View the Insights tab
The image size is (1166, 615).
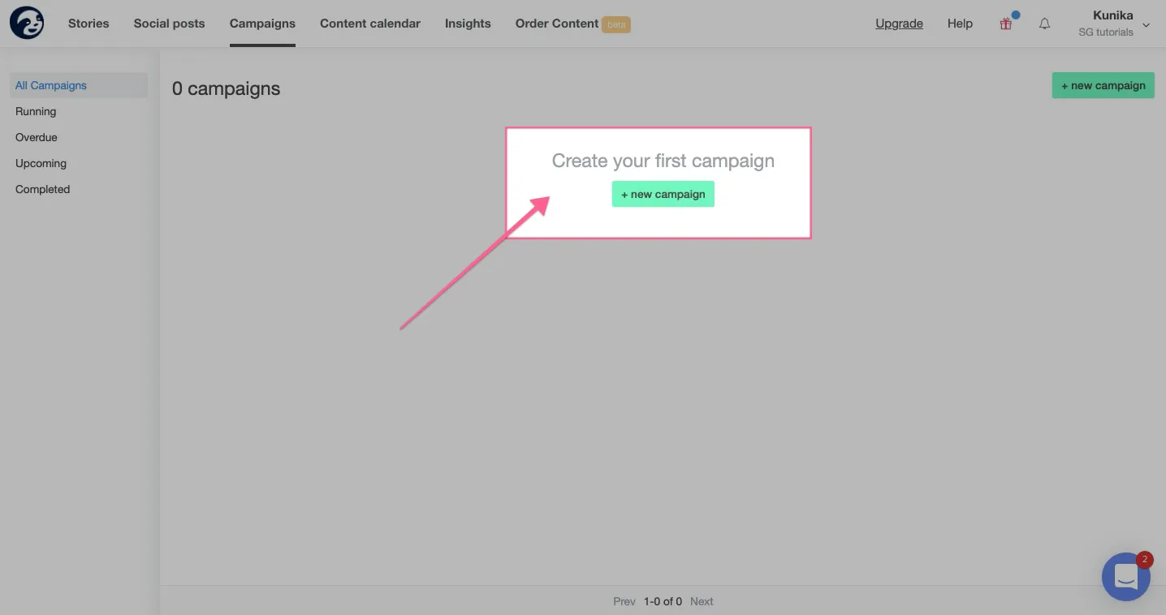[468, 24]
